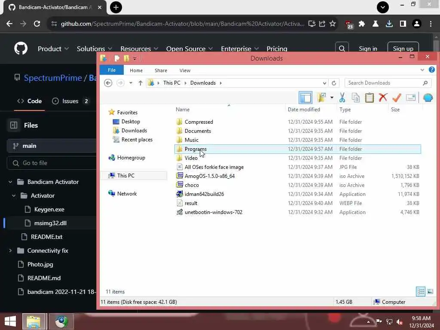Bookmark this page with the star icon
440x330 pixels.
[333, 24]
